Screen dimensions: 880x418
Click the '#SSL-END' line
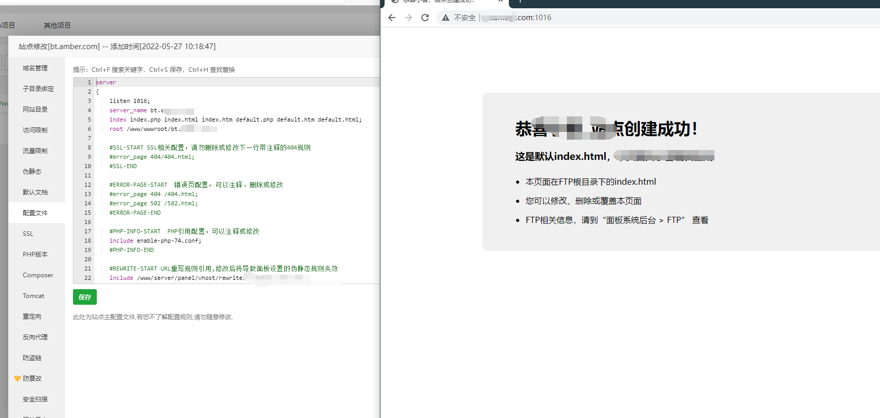point(123,166)
